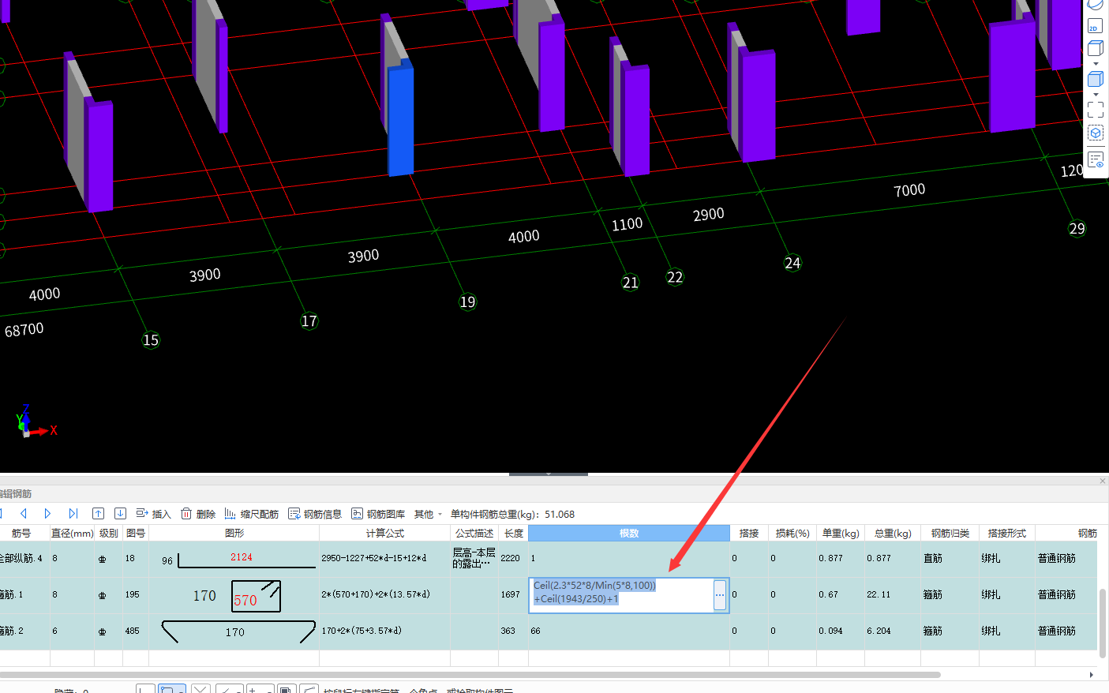
Task: Click the full-extent dashed frame icon
Action: point(1095,110)
